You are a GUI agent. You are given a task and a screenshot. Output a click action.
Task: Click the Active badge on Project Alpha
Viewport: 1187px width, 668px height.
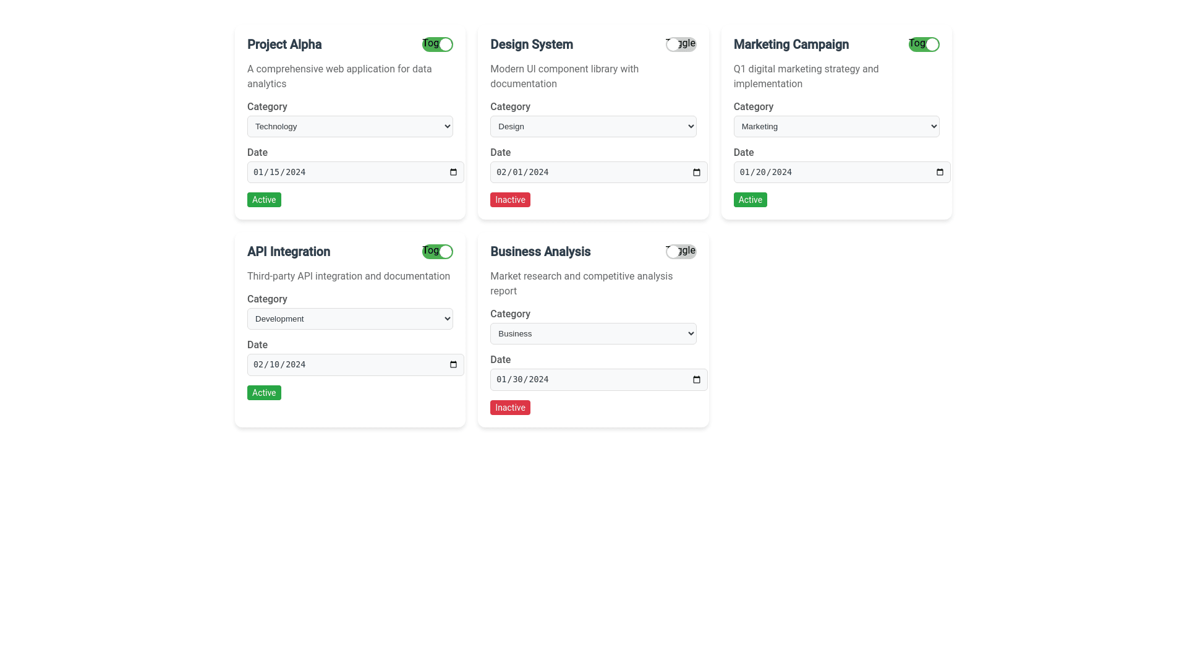pos(264,200)
